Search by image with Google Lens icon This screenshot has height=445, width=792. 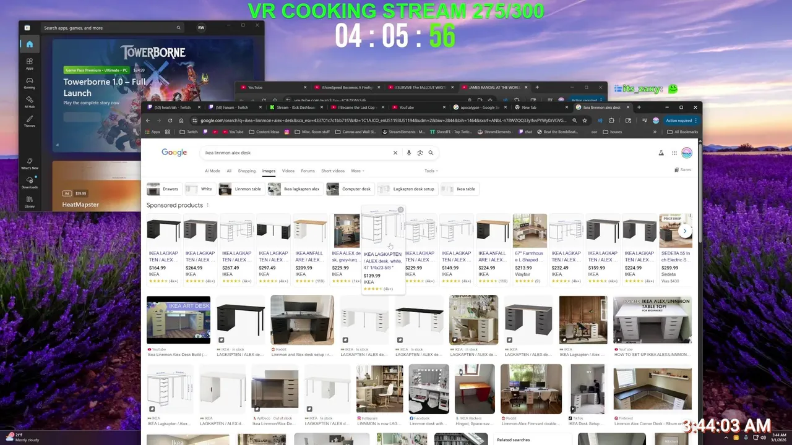(420, 153)
